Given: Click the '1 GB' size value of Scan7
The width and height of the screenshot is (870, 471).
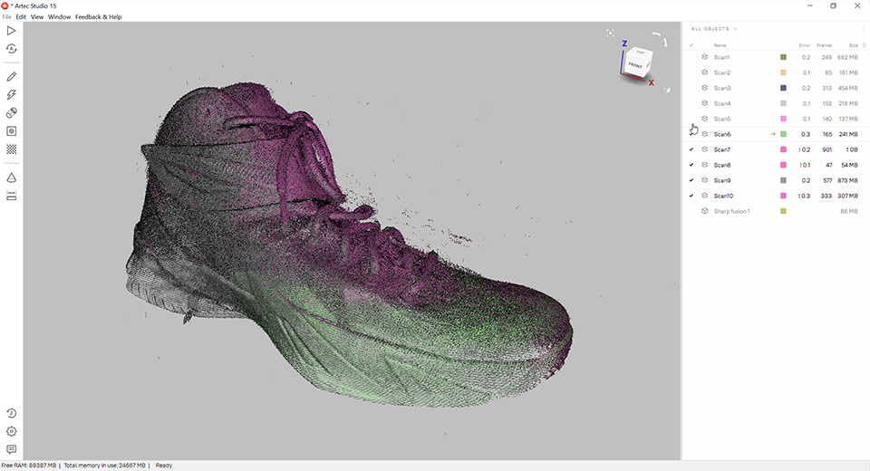Looking at the screenshot, I should [852, 149].
